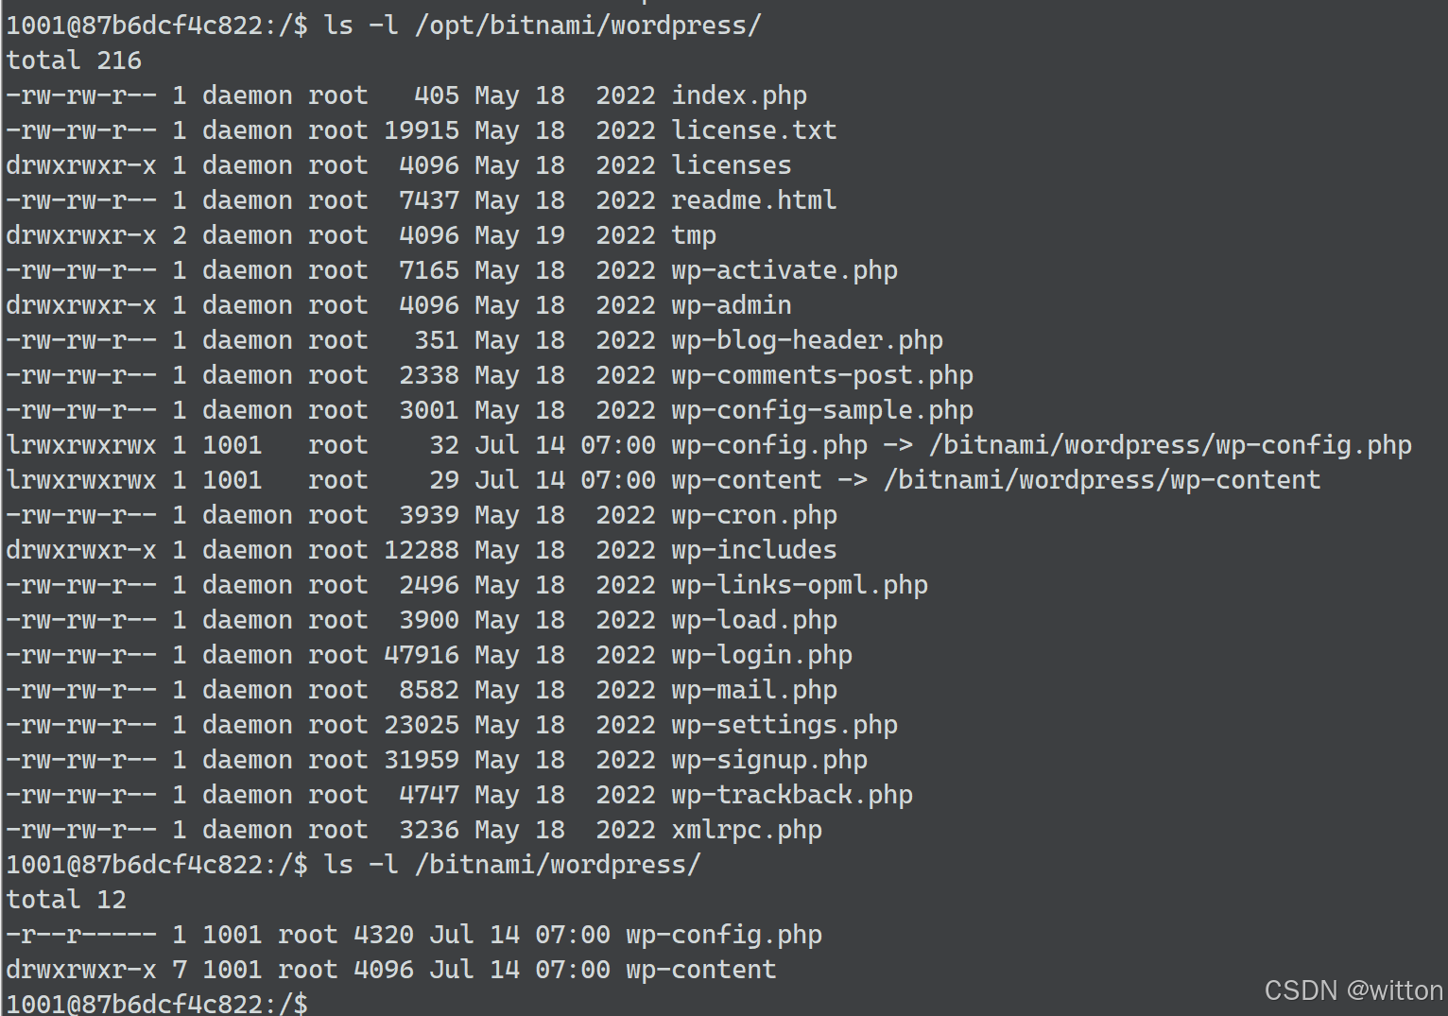Select the wp-blog-header.php filename
This screenshot has height=1016, width=1448.
point(806,340)
